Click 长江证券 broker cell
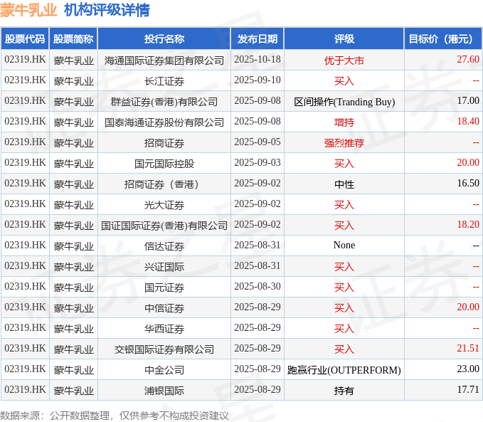Screen dimensions: 483x422 [x=164, y=81]
